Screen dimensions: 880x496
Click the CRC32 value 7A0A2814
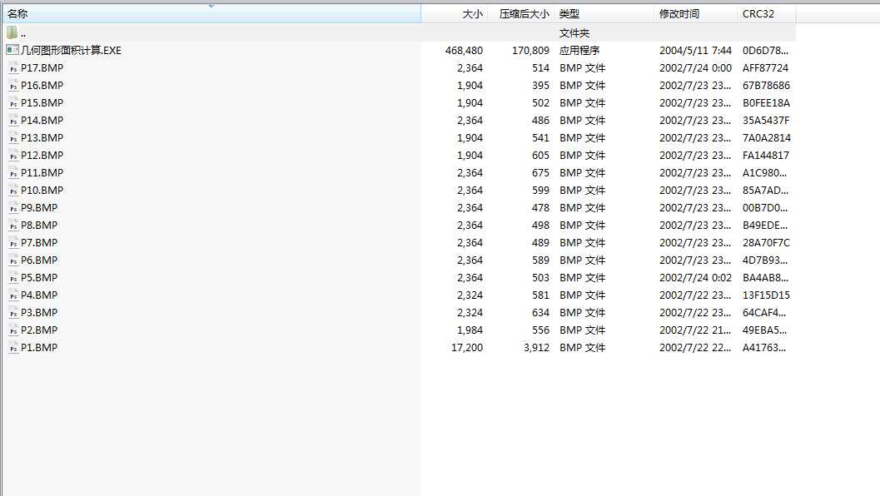767,137
